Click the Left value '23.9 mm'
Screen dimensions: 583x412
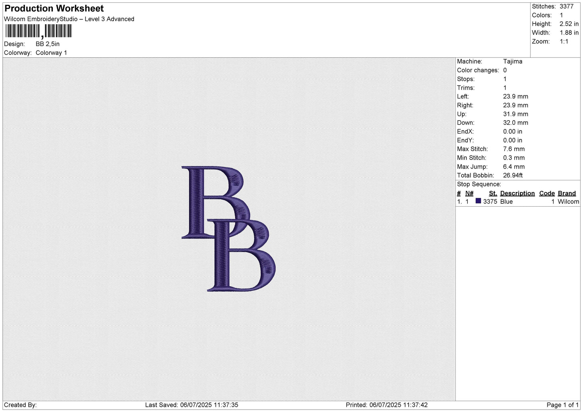(x=516, y=96)
